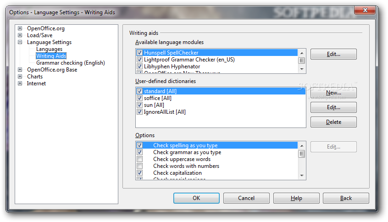Select the Language Settings category label

coord(49,42)
